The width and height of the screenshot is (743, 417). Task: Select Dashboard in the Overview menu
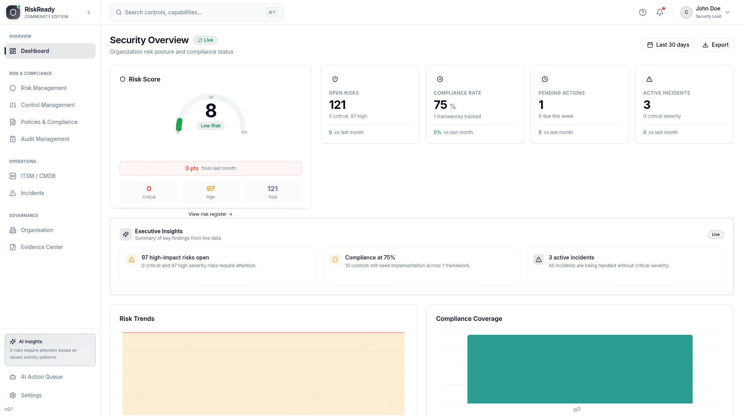tap(35, 51)
